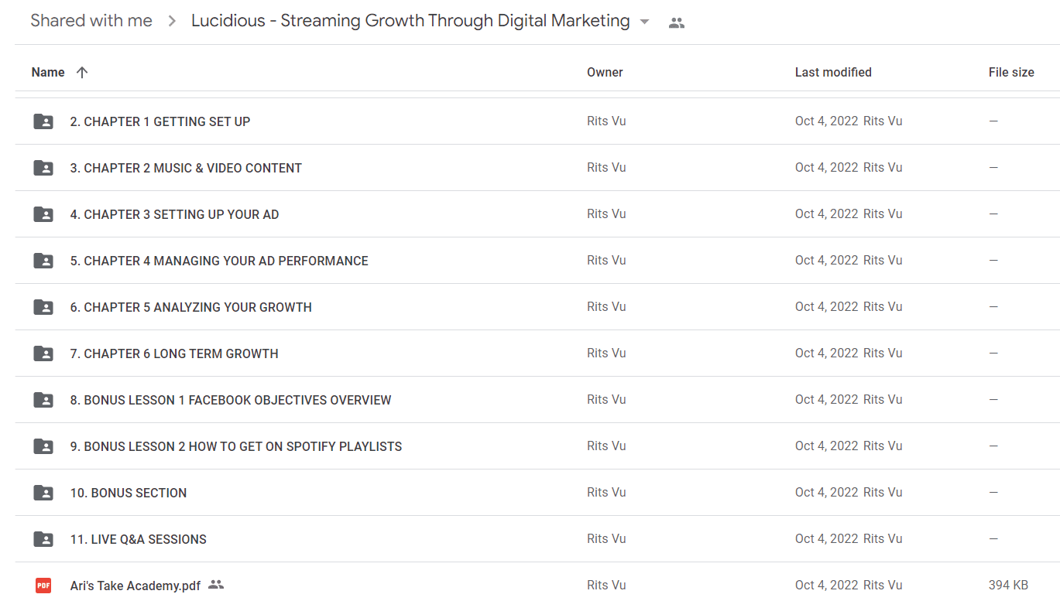The width and height of the screenshot is (1060, 601).
Task: Click owner Rits Vu in Chapter 3 row
Action: tap(606, 213)
